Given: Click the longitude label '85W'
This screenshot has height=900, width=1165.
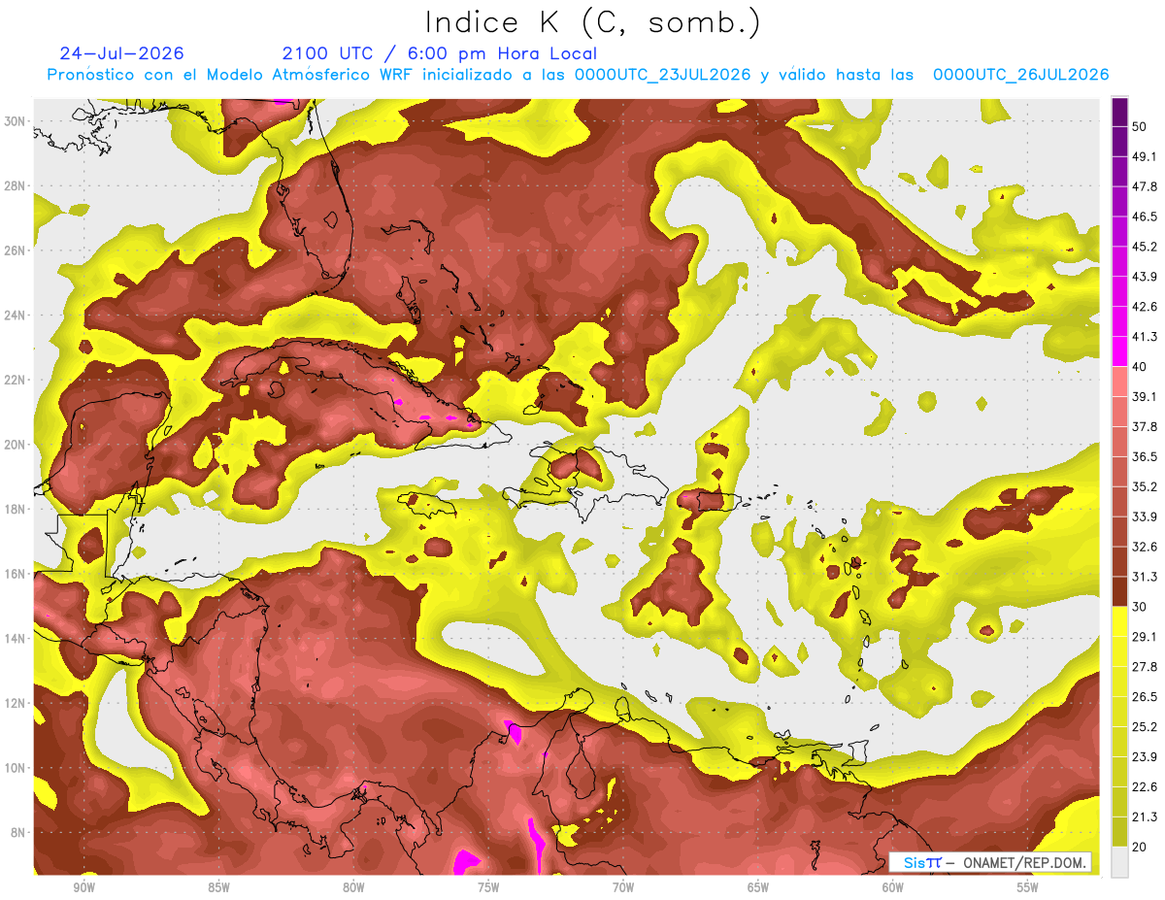Looking at the screenshot, I should 218,888.
